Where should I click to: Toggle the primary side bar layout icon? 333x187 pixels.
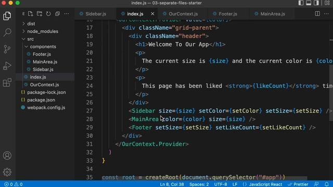point(301,3)
